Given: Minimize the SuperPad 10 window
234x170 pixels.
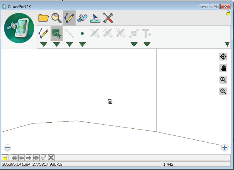Looking at the screenshot, I should pos(204,7).
